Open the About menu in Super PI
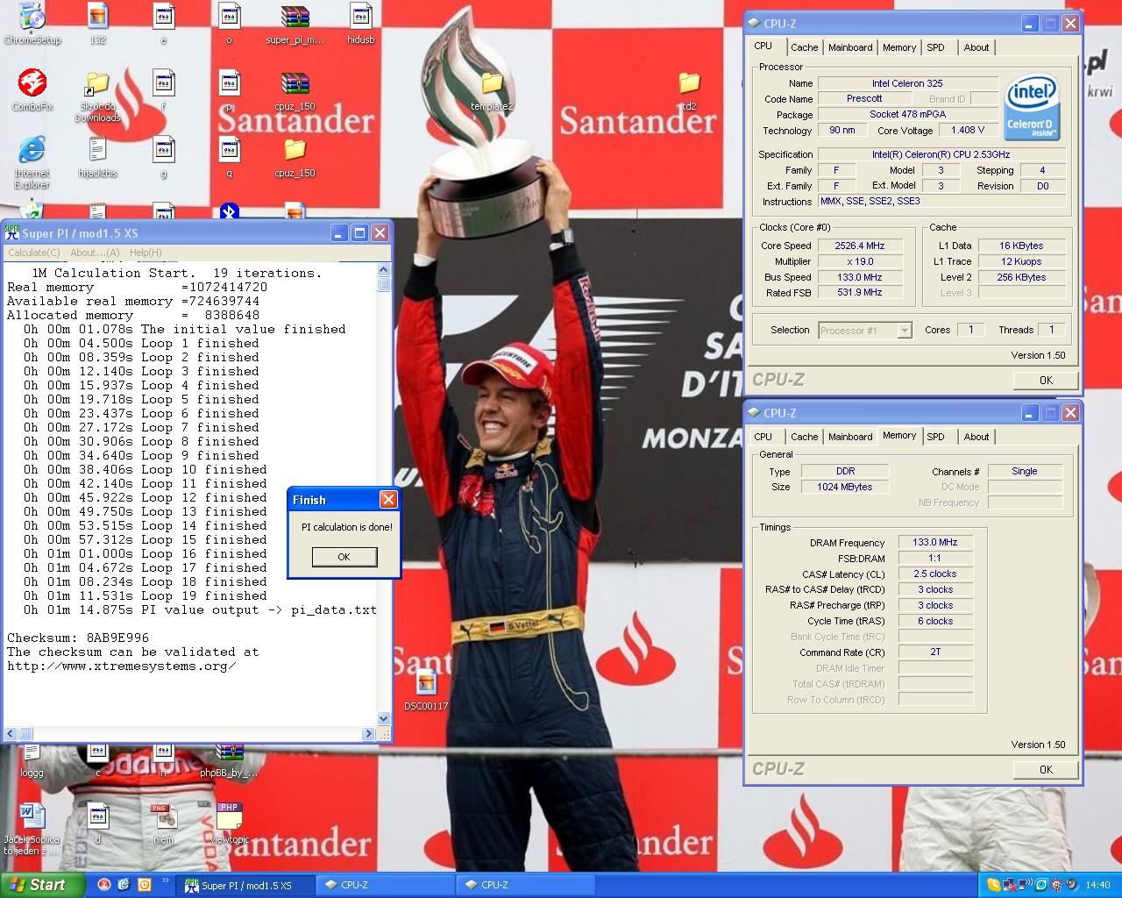Screen dimensions: 1122x898 pyautogui.click(x=95, y=253)
